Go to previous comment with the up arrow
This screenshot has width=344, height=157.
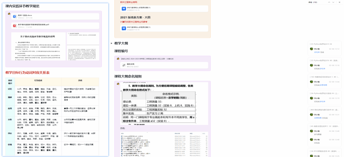tap(329, 2)
